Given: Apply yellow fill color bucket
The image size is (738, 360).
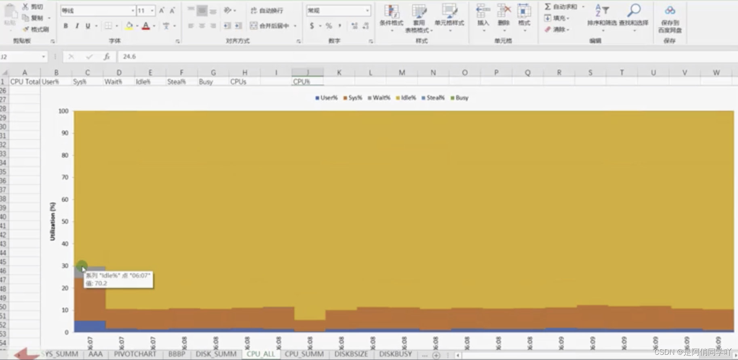Looking at the screenshot, I should 129,26.
